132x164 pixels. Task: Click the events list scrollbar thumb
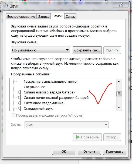point(119,94)
